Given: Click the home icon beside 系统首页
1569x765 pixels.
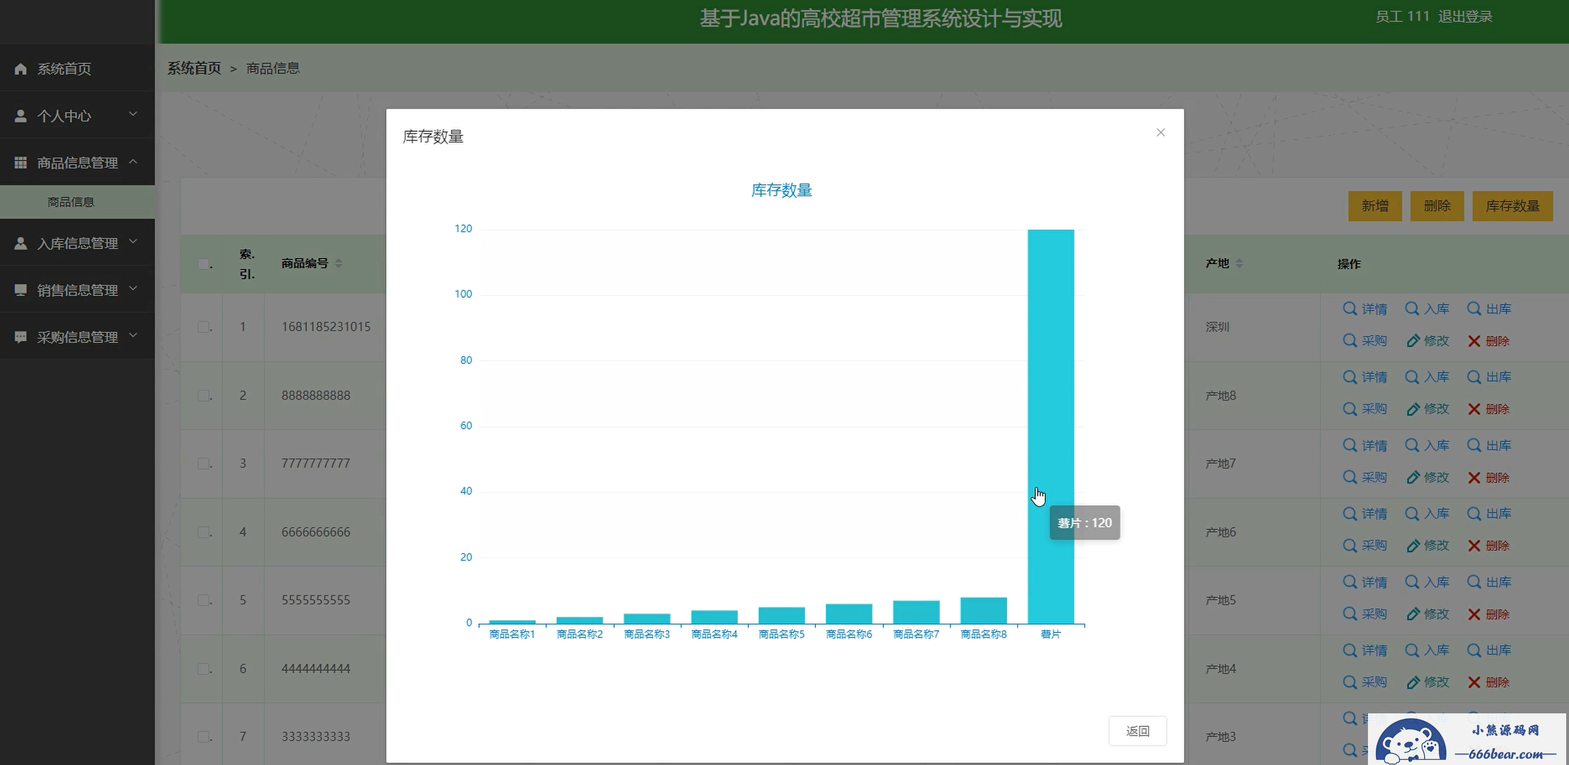Looking at the screenshot, I should (21, 69).
